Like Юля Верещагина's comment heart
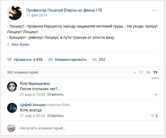The height and width of the screenshot is (138, 166). click(x=156, y=95)
